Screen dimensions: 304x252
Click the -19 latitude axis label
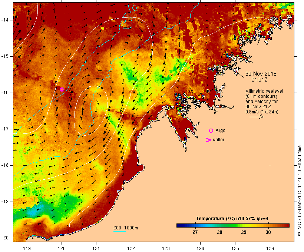[x=5, y=202]
